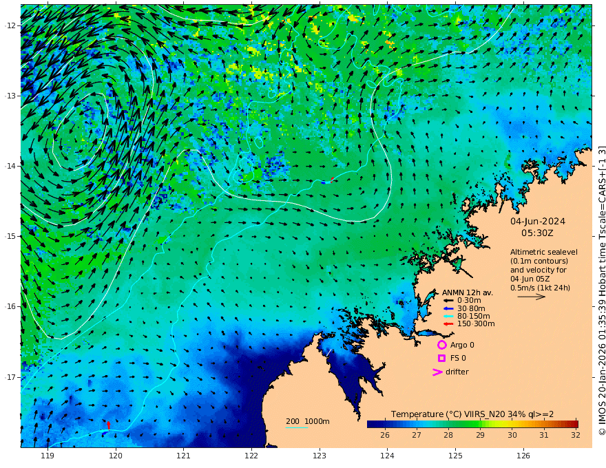The image size is (606, 468).
Task: Click the latitude axis label -14
Action: pyautogui.click(x=10, y=166)
